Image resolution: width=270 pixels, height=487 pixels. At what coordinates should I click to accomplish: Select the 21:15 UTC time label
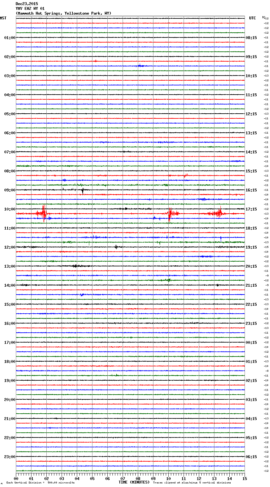point(251,285)
